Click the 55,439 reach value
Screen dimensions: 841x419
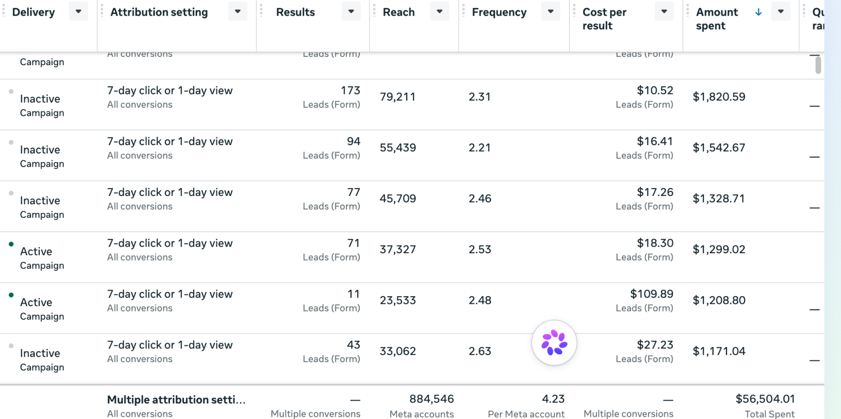click(398, 147)
